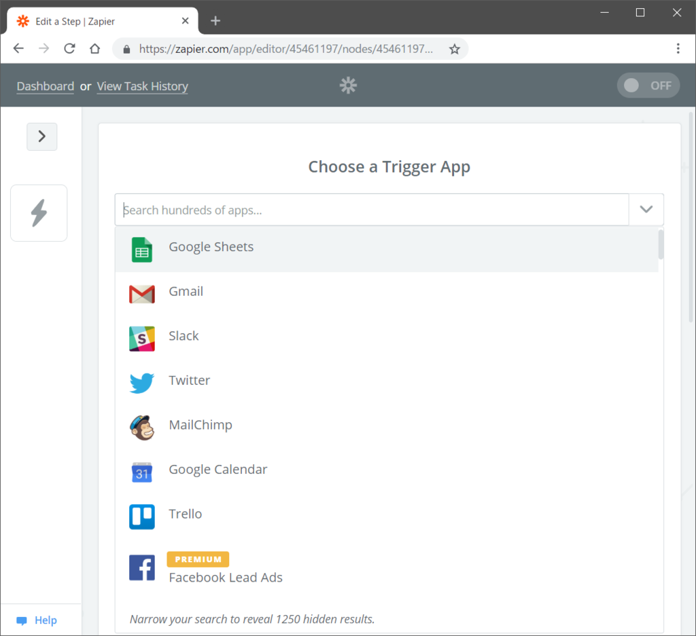Click the PREMIUM badge on Facebook Lead Ads
The height and width of the screenshot is (636, 696).
click(198, 559)
